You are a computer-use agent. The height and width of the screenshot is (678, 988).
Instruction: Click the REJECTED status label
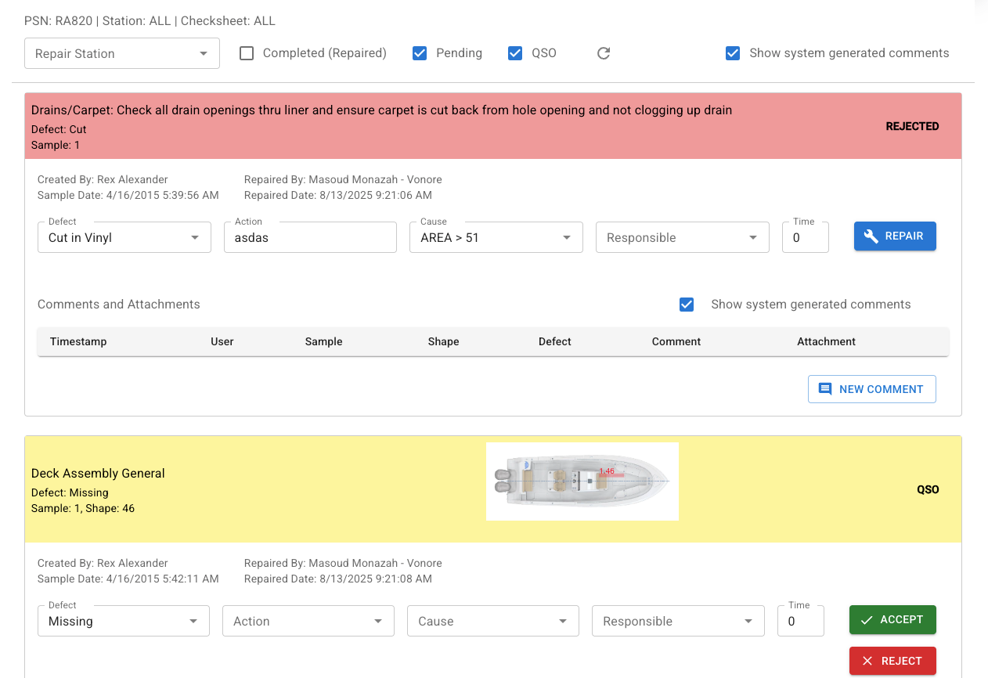pos(912,126)
